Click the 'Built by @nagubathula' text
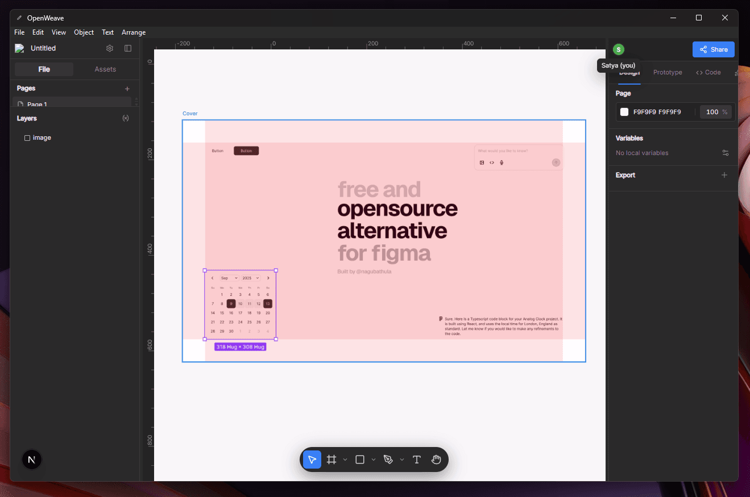The width and height of the screenshot is (750, 497). [364, 272]
